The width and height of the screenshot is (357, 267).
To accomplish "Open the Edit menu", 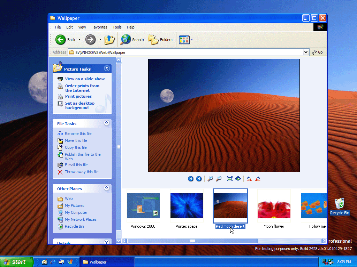I will pos(69,27).
